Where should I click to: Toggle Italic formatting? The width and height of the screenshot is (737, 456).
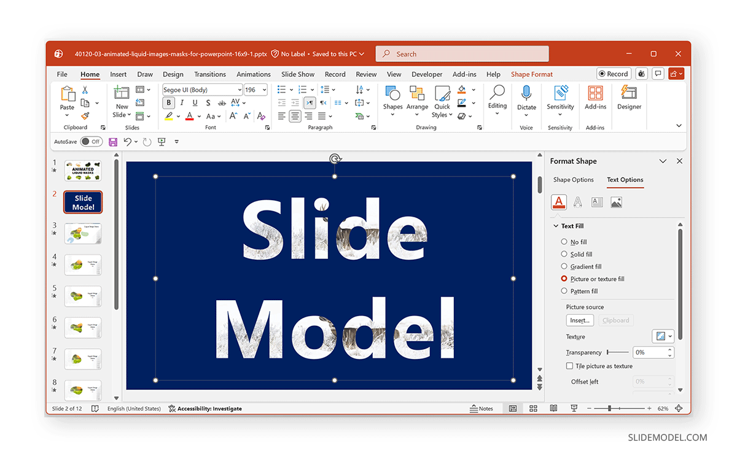tap(182, 102)
